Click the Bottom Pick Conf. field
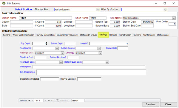 tap(73, 57)
